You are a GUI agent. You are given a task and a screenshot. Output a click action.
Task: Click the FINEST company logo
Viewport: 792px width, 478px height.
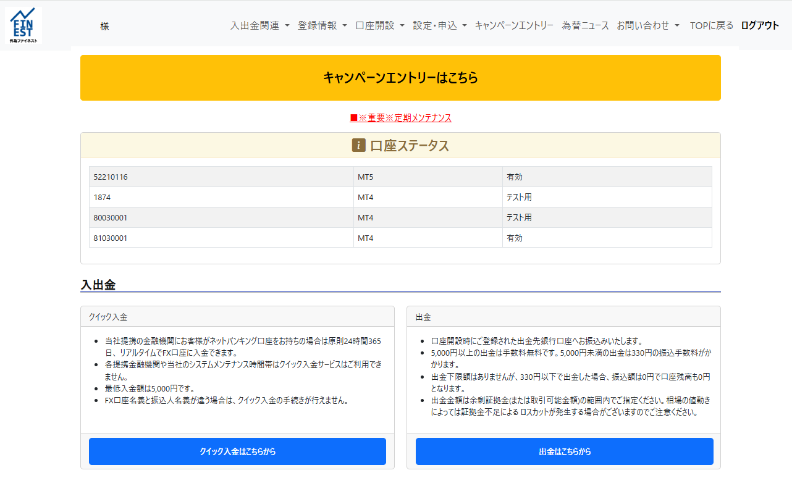pyautogui.click(x=23, y=25)
